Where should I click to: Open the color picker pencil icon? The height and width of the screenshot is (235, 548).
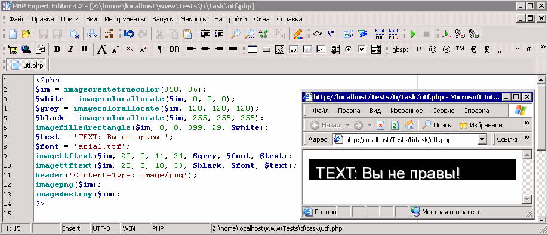pos(298,34)
